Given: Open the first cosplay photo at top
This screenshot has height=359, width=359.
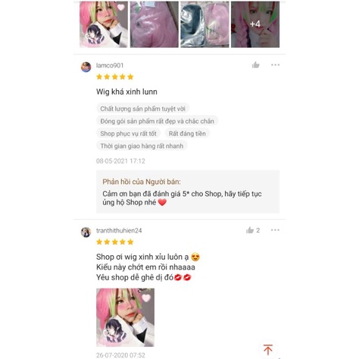Looking at the screenshot, I should (104, 24).
